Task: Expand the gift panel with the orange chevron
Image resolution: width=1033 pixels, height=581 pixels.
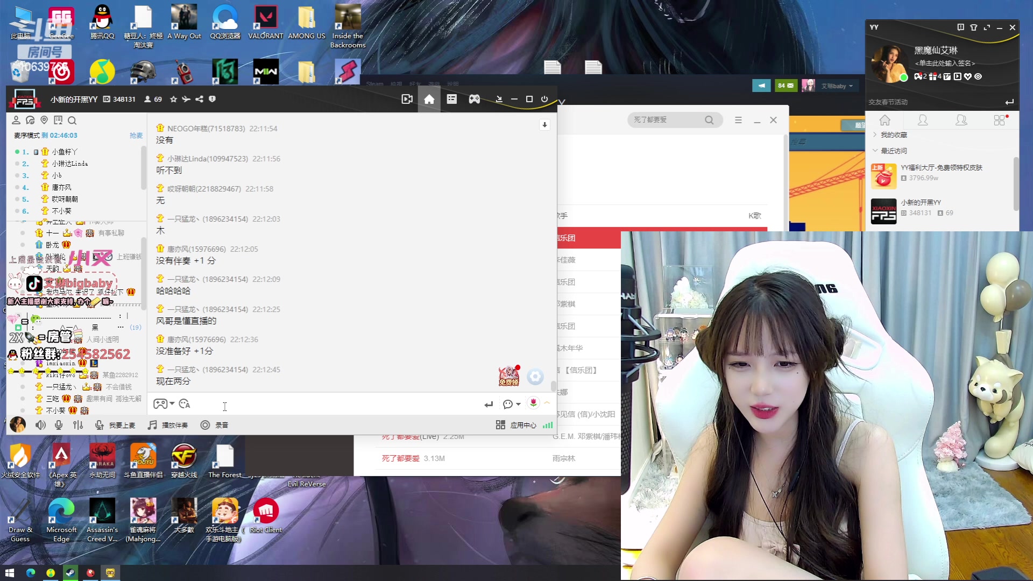Action: tap(547, 403)
